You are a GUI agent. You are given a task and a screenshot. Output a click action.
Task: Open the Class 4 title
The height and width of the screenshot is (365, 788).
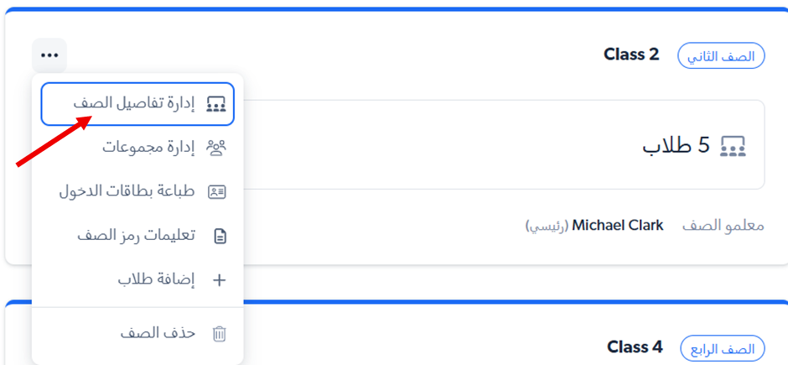click(635, 347)
